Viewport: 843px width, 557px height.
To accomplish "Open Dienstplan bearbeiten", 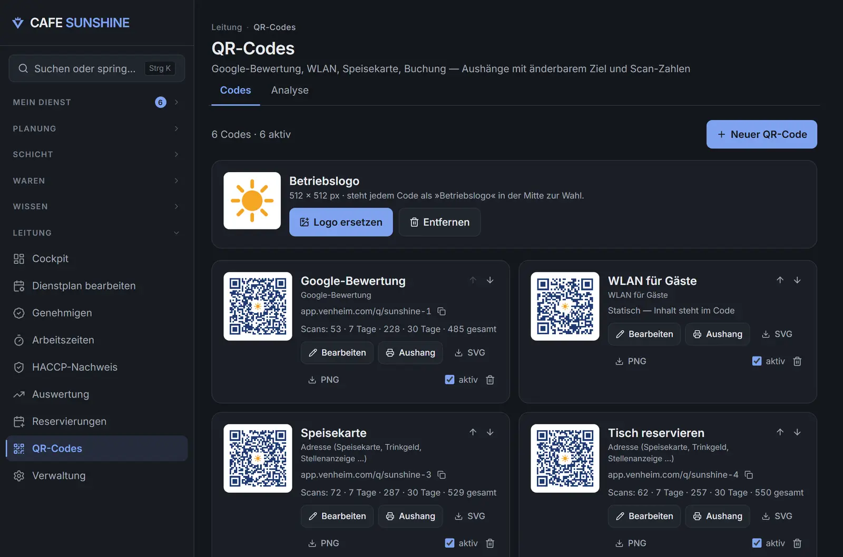I will (96, 286).
